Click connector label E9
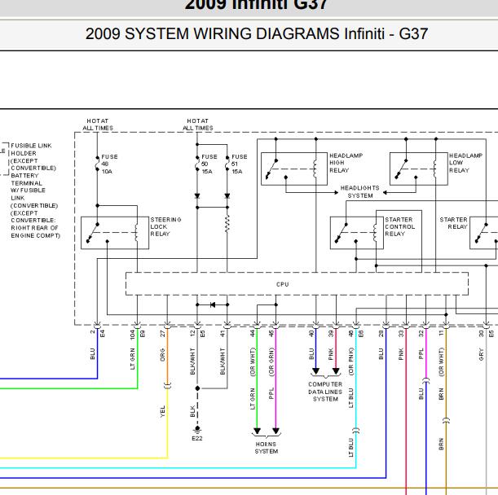498x495 pixels. [143, 334]
